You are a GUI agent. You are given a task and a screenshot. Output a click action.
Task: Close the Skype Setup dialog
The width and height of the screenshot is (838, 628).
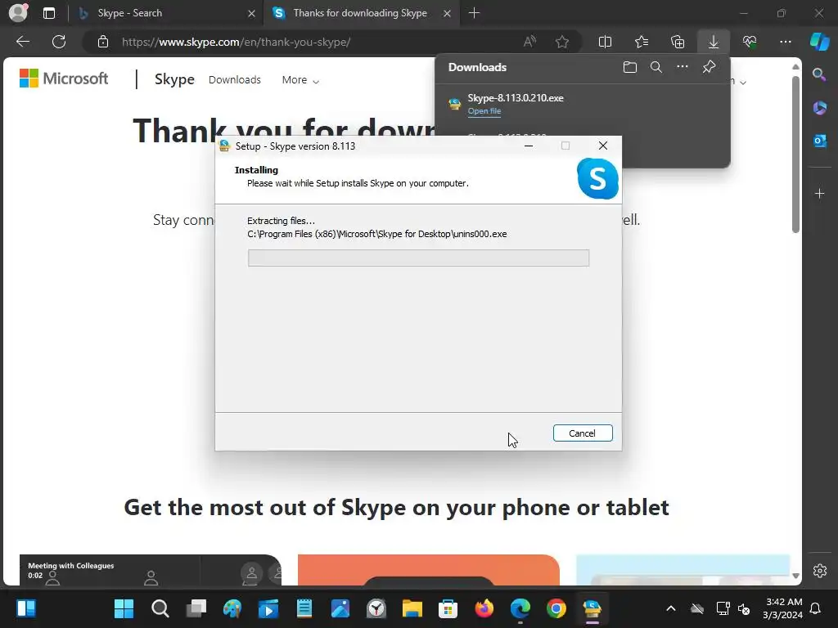point(603,146)
